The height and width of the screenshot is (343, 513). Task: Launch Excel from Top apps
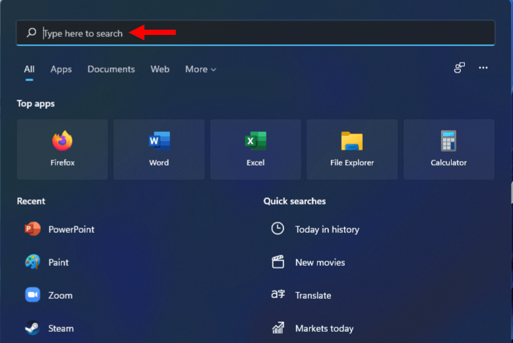tap(256, 149)
